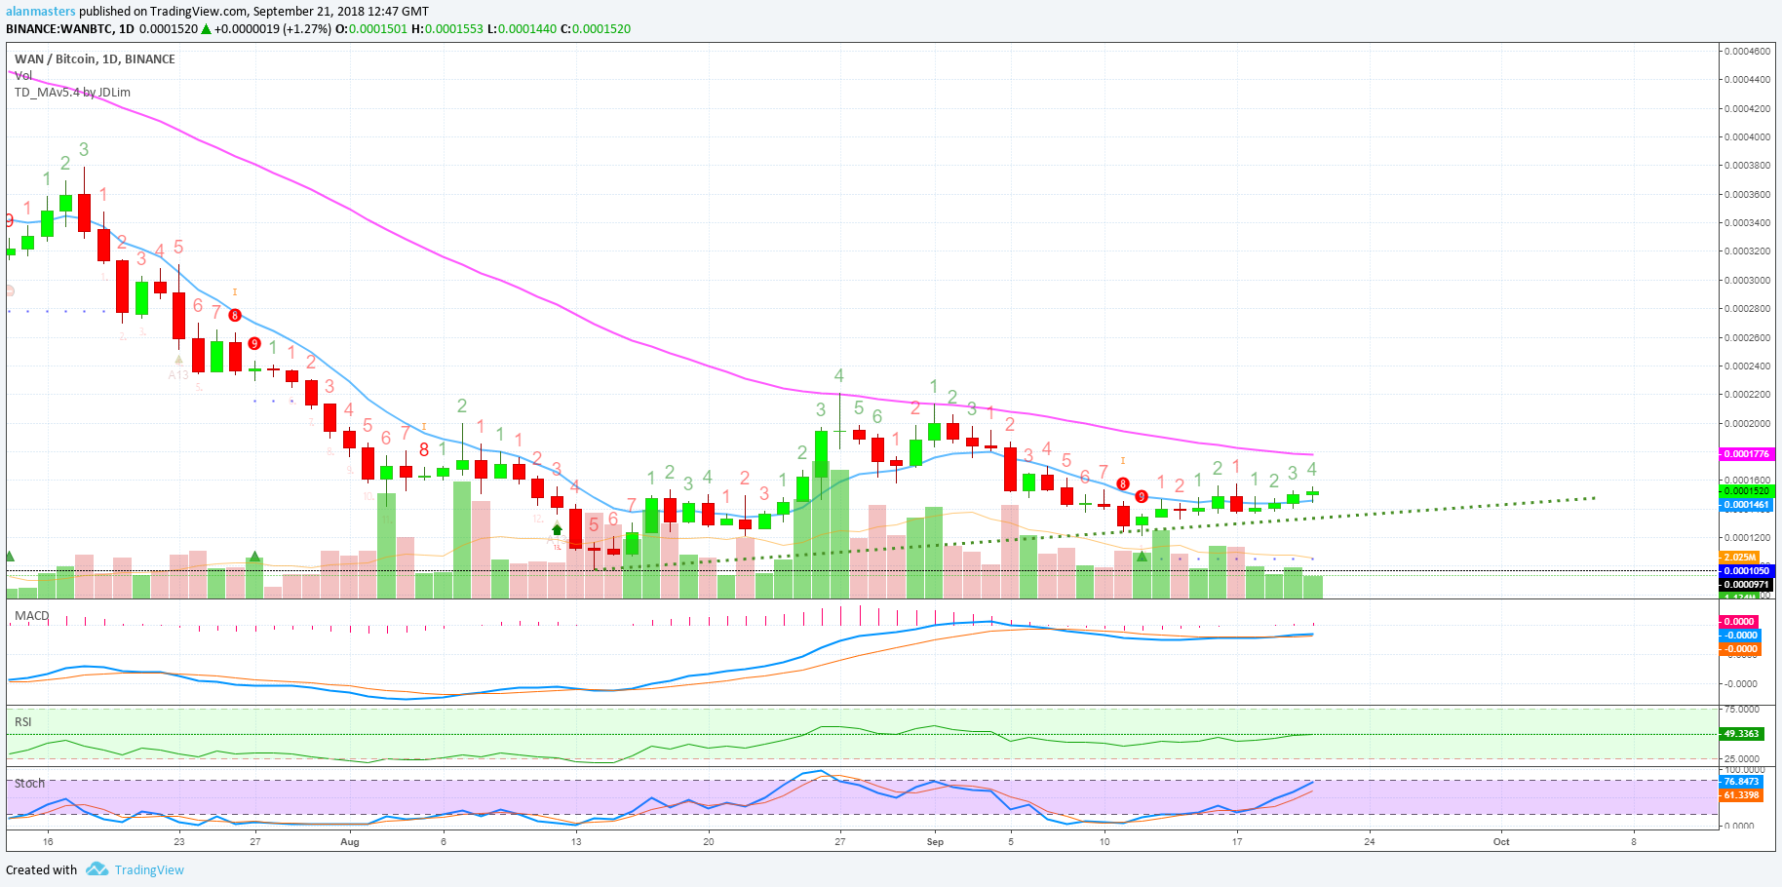Click the 20 label on date axis
The width and height of the screenshot is (1782, 887).
tap(709, 841)
